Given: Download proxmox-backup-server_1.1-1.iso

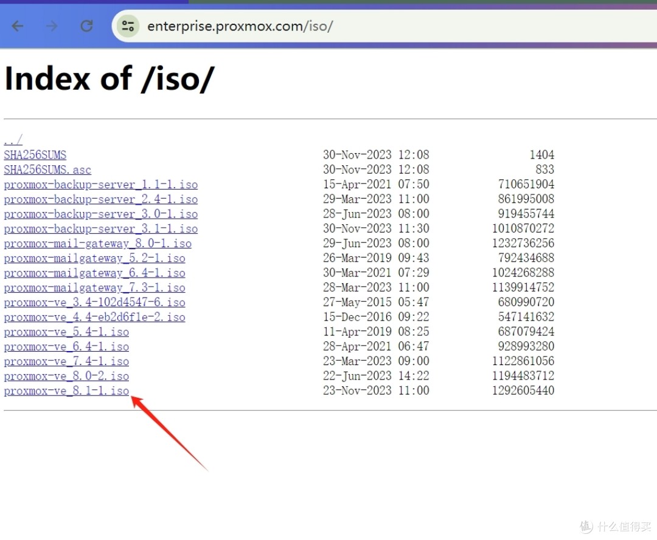Looking at the screenshot, I should [x=101, y=185].
